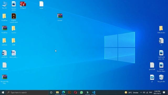The width and height of the screenshot is (168, 95).
Task: Open the 'my pro photo' image file
Action: click(14, 6)
